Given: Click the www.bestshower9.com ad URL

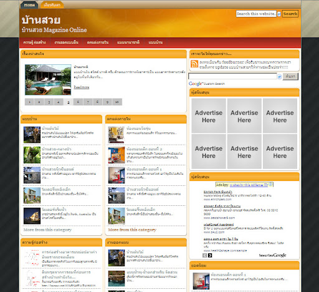Looking at the screenshot, I should pos(219,218).
